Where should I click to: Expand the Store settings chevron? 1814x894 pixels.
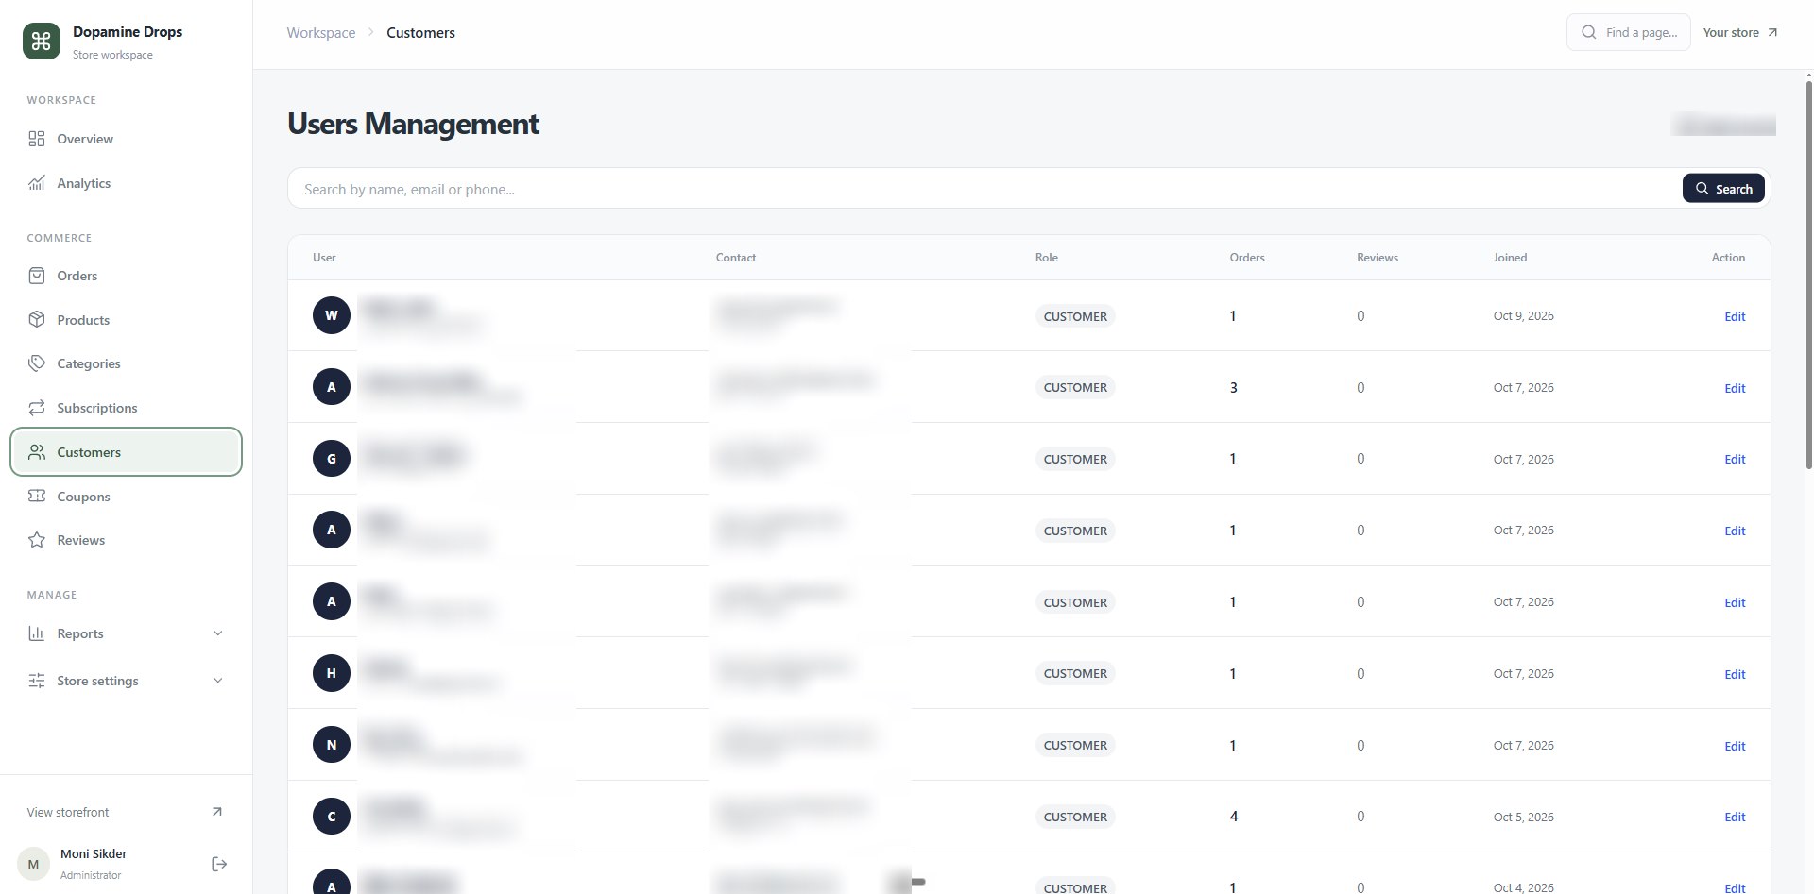coord(218,681)
